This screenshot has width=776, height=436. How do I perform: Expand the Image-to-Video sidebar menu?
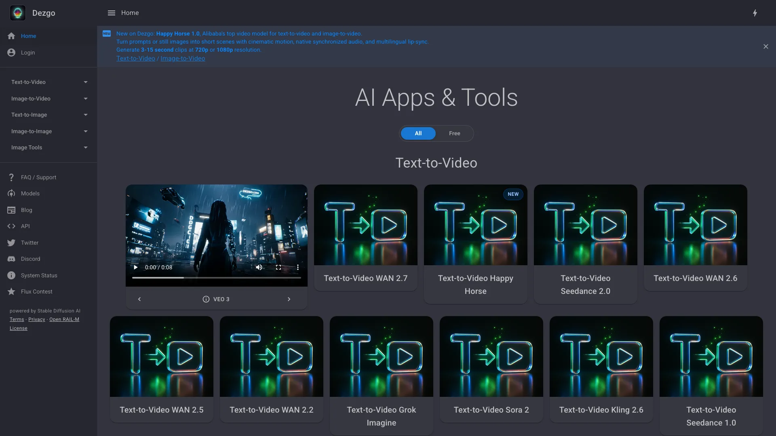click(x=48, y=99)
